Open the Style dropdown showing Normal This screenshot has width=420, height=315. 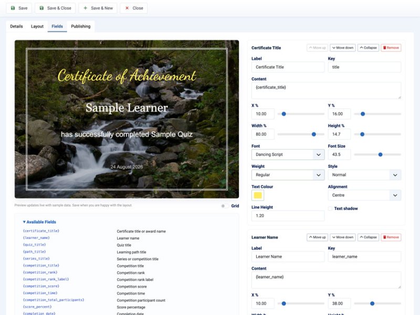(x=364, y=175)
